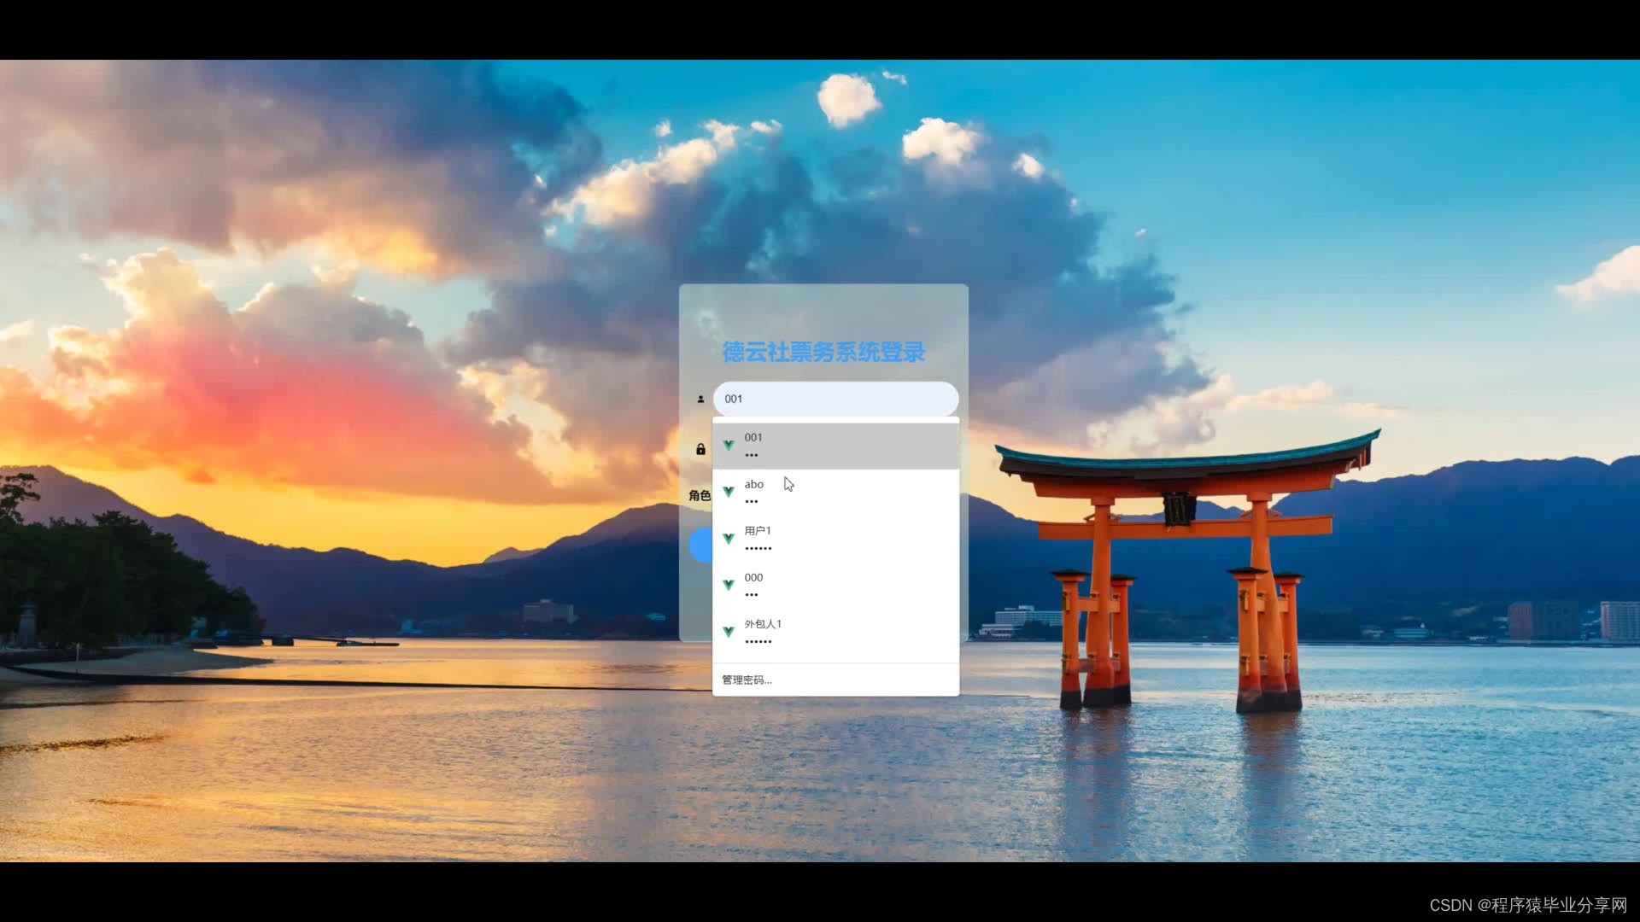1640x922 pixels.
Task: Click the CSDN watermark text
Action: point(1527,905)
